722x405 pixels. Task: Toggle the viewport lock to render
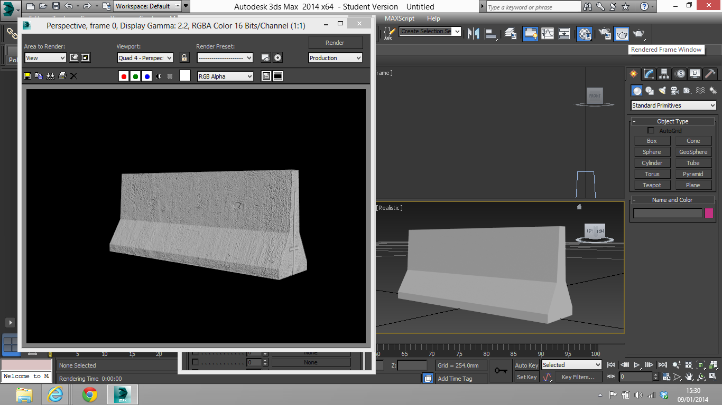(x=184, y=58)
